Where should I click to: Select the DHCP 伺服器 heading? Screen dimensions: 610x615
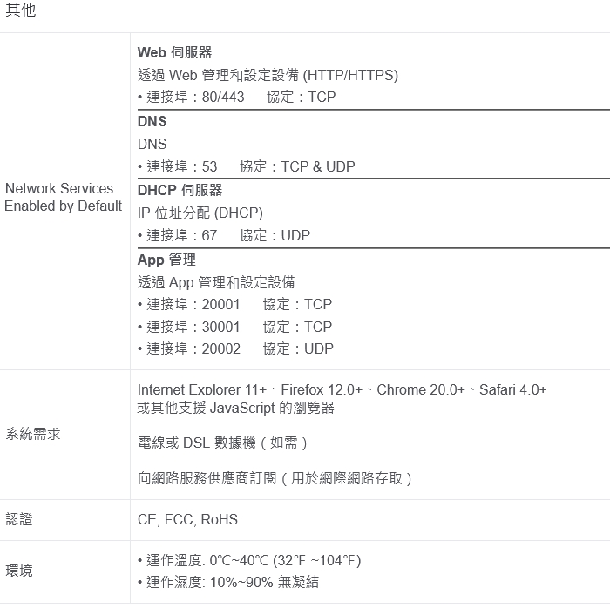pos(180,190)
